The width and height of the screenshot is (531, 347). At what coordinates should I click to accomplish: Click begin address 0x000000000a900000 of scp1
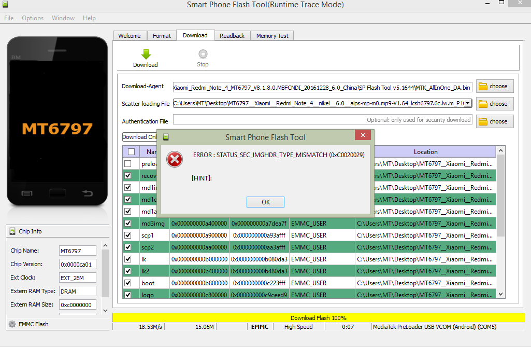coord(199,235)
